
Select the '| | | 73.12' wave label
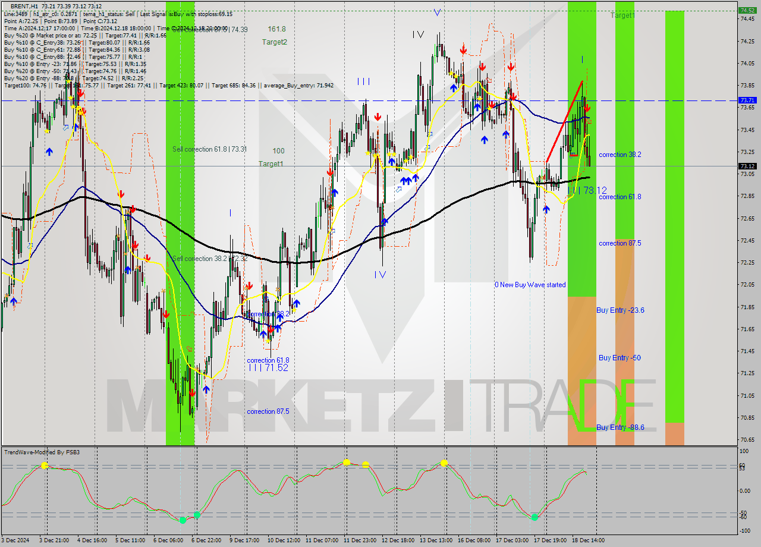(x=587, y=191)
